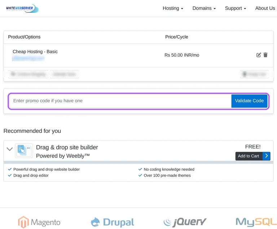Click the MySQL logo

click(x=256, y=222)
